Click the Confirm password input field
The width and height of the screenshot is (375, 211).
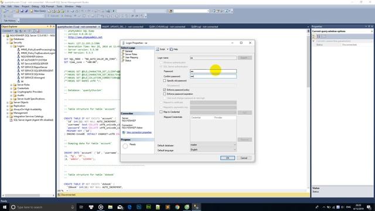coord(213,76)
